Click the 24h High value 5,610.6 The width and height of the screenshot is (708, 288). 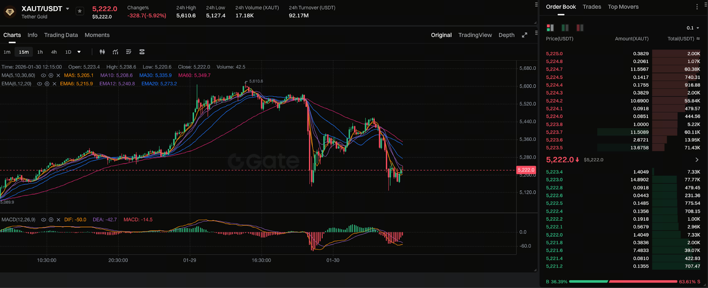point(186,15)
